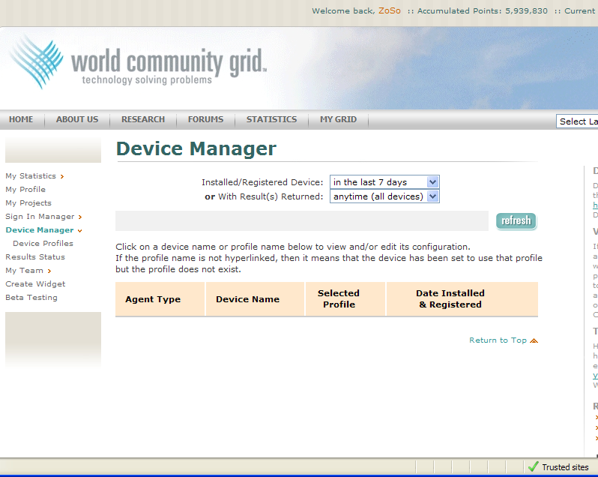Collapse the Device Manager sidebar section
The image size is (598, 477).
79,231
